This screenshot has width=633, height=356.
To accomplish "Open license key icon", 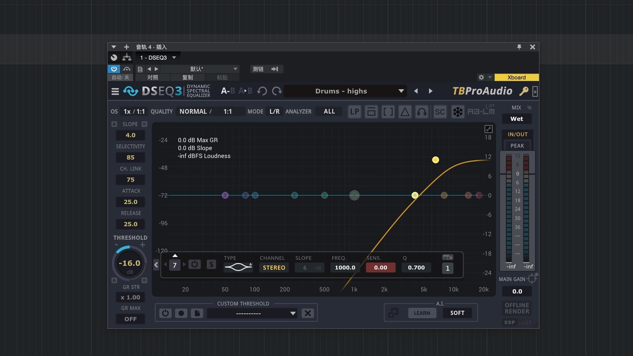I will 524,91.
